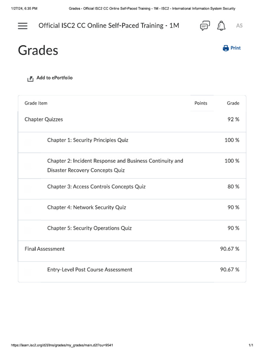This screenshot has height=353, width=264.
Task: Select Chapter 5: Security Operations Quiz
Action: click(89, 228)
